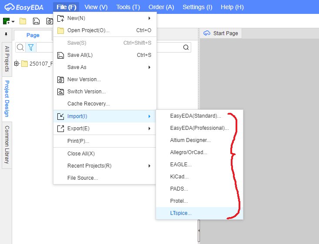Switch to the Project Design side tab
The image size is (319, 244).
coord(7,99)
